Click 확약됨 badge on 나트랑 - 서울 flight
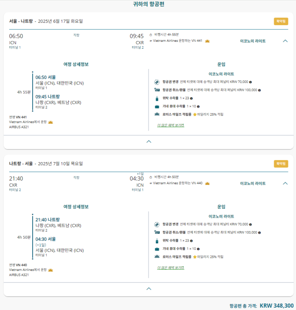 coord(280,164)
